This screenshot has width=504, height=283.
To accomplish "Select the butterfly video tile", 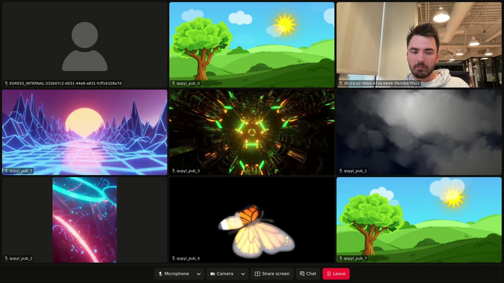I will pos(252,220).
